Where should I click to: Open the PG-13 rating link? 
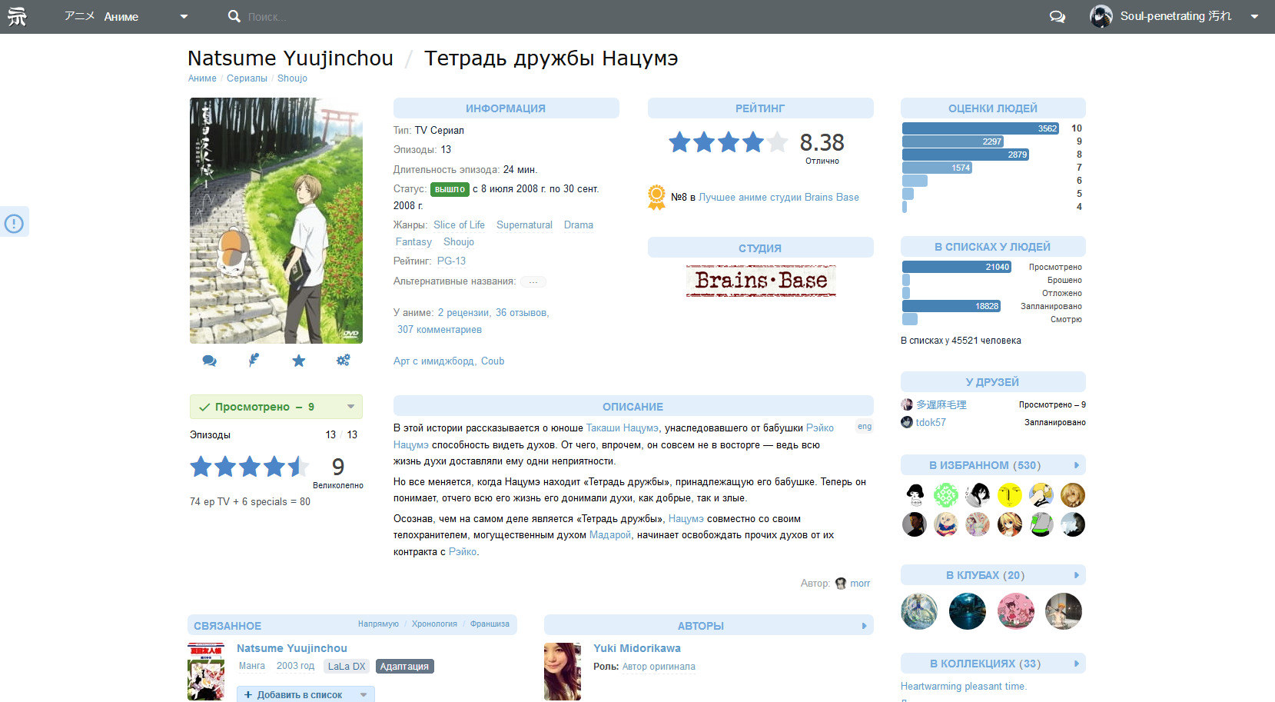coord(451,261)
